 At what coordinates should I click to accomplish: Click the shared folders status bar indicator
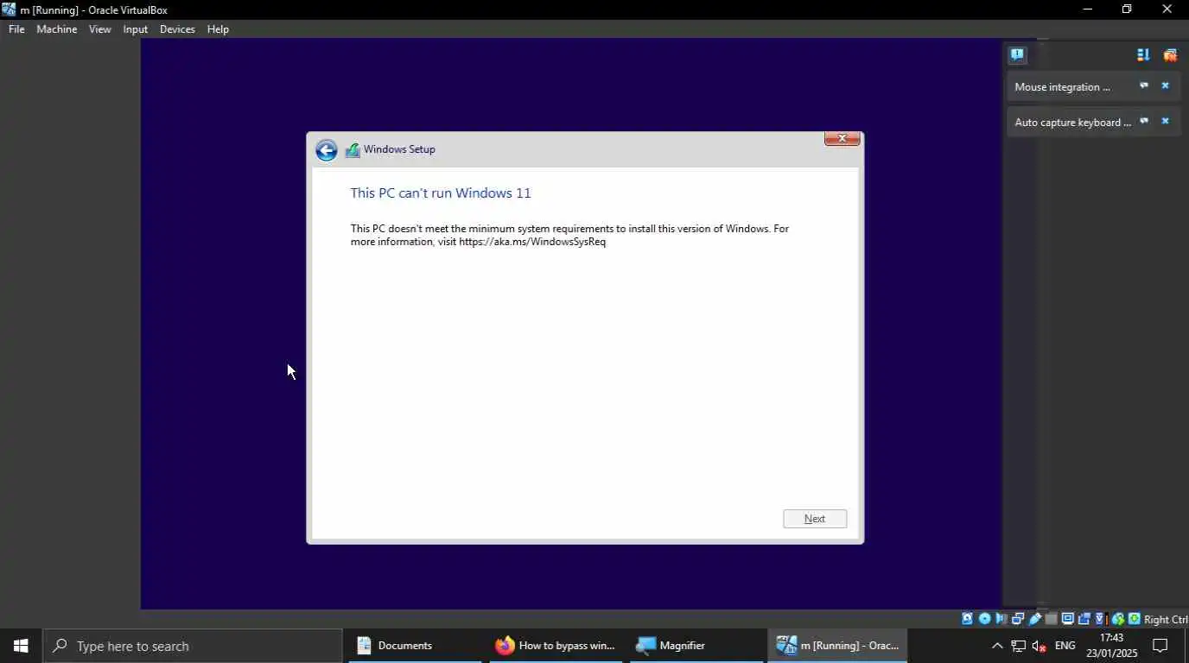coord(1051,619)
